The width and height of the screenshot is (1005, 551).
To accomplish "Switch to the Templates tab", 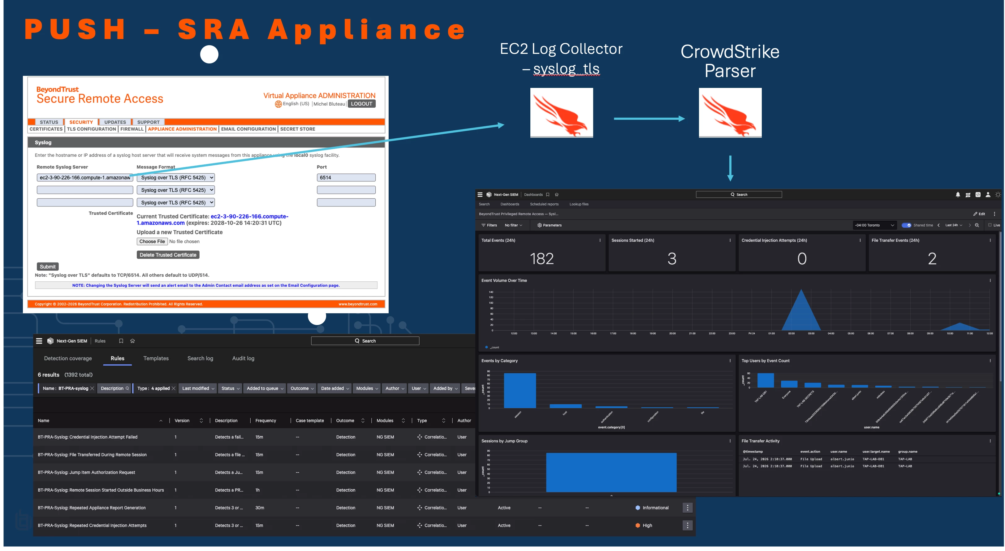I will (x=156, y=358).
